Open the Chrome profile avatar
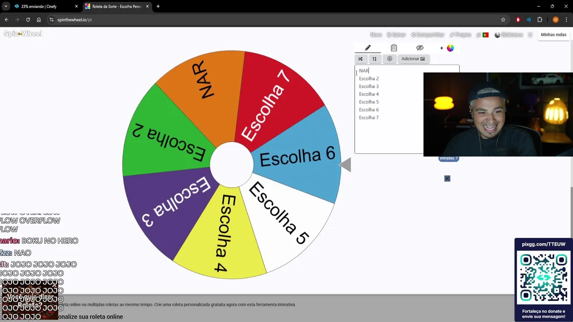573x322 pixels. (x=556, y=20)
